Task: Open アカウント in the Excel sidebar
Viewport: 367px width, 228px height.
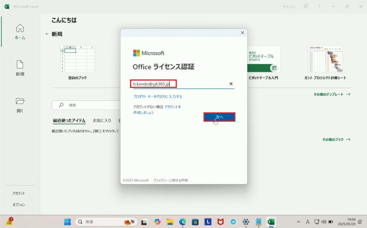Action: pyautogui.click(x=19, y=193)
